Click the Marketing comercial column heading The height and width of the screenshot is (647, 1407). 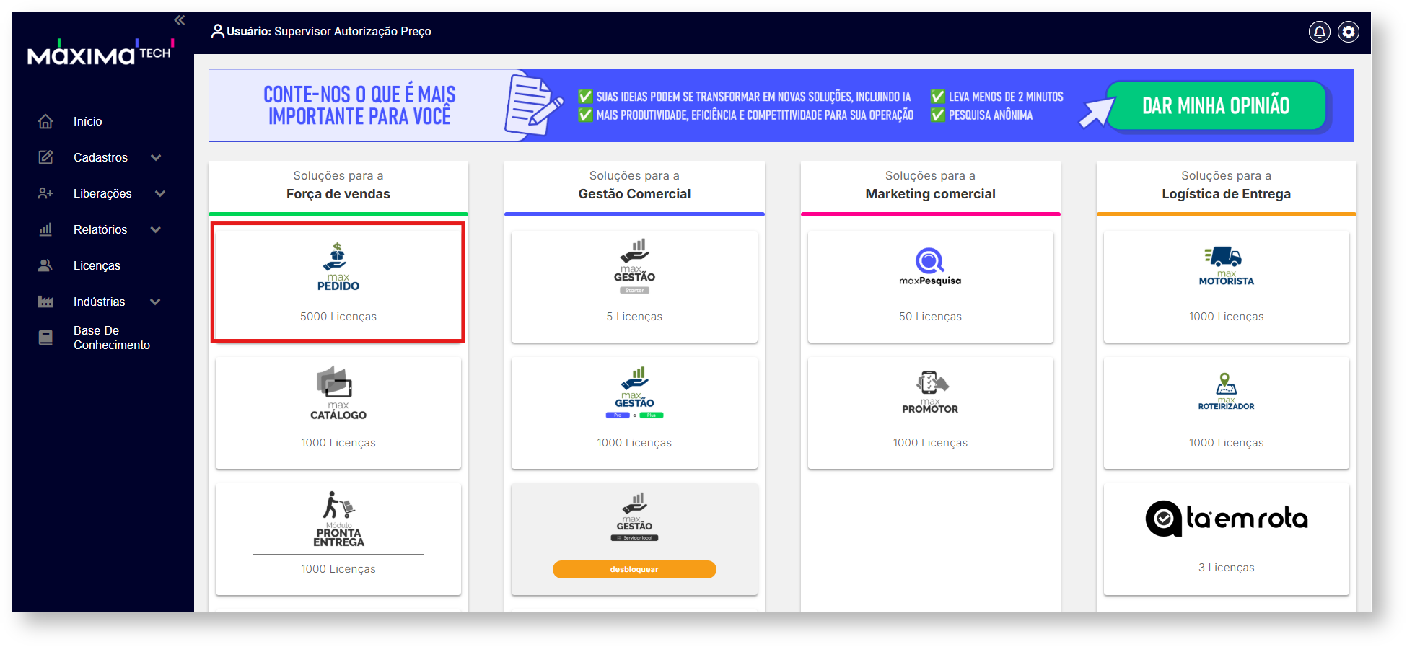tap(930, 194)
